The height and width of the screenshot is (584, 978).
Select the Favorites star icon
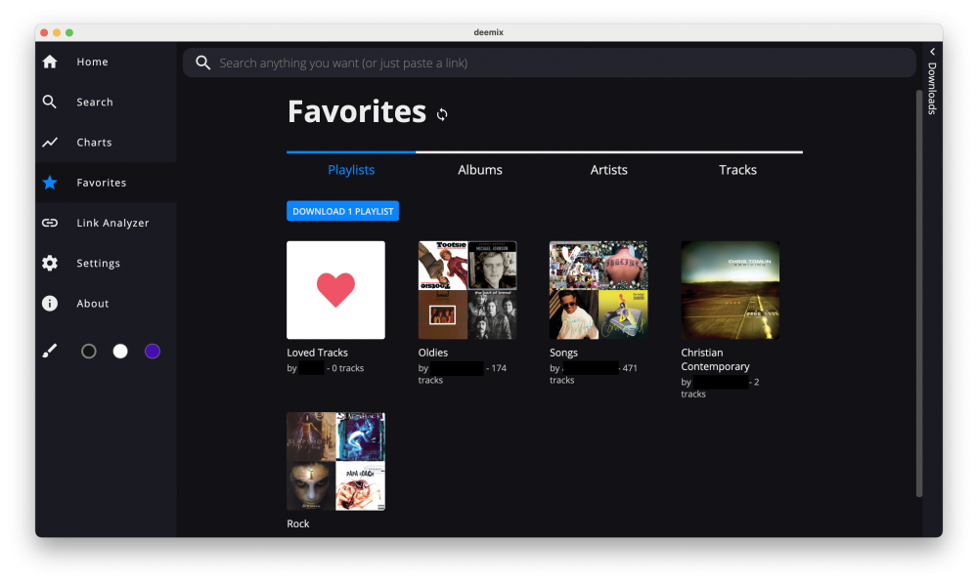[50, 183]
